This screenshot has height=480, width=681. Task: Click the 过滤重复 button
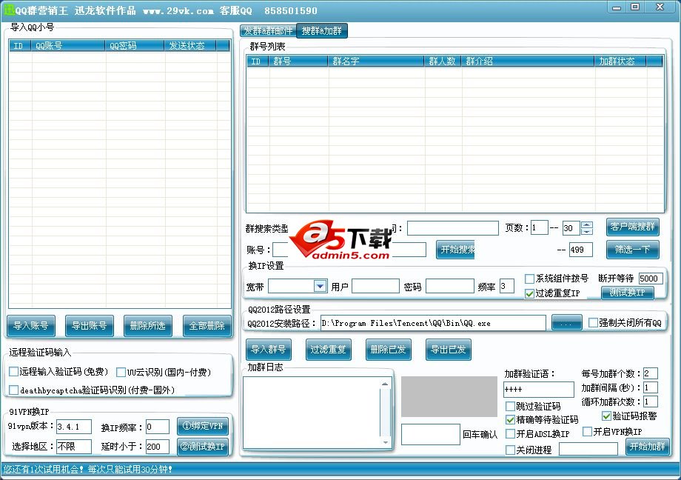(329, 350)
